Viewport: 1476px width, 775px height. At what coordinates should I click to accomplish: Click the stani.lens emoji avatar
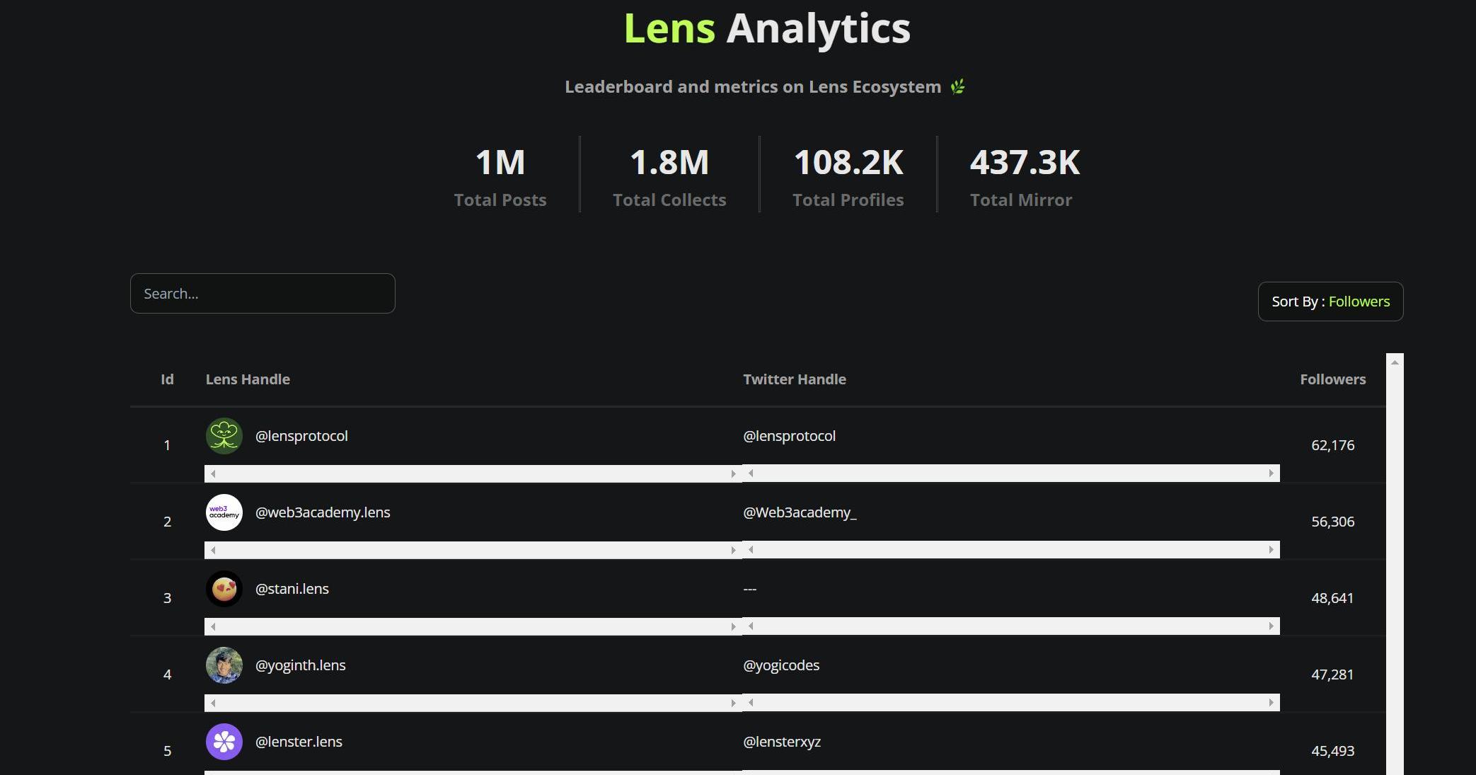coord(224,589)
